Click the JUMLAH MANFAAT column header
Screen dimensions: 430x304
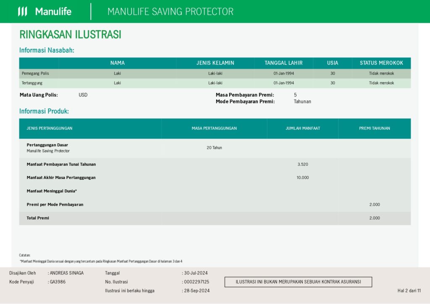(303, 128)
